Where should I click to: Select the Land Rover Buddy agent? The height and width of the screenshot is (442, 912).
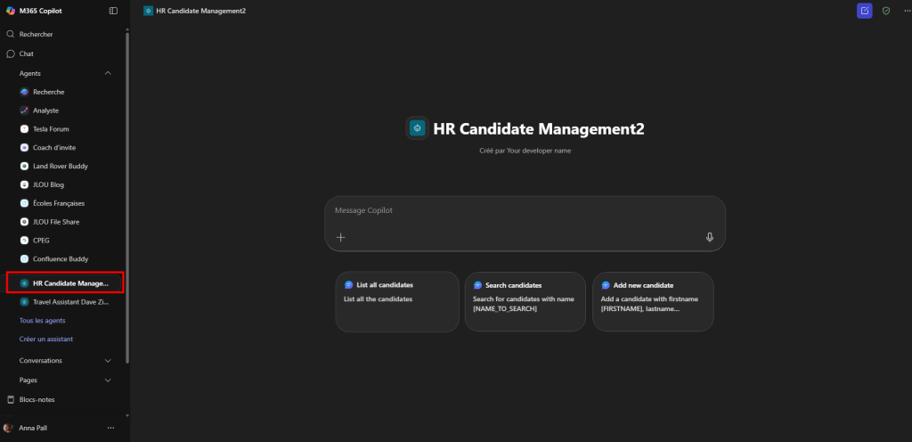60,167
